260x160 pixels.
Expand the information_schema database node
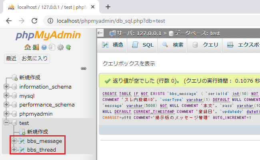pos(6,87)
